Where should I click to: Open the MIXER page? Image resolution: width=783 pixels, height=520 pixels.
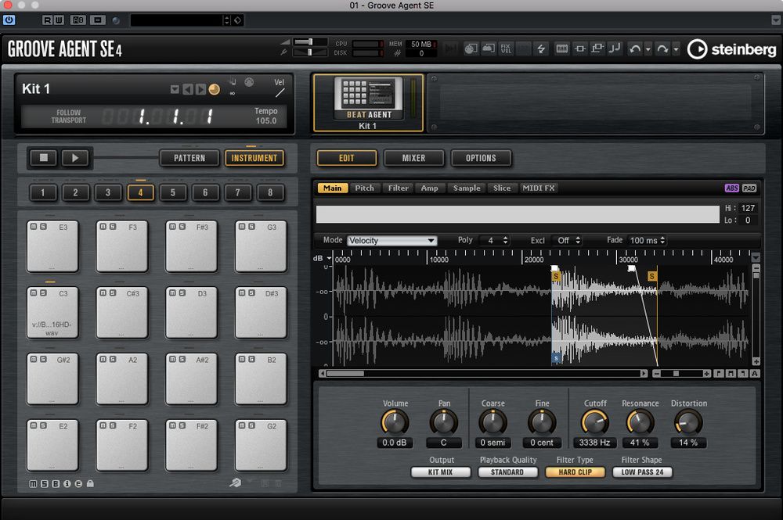coord(413,158)
